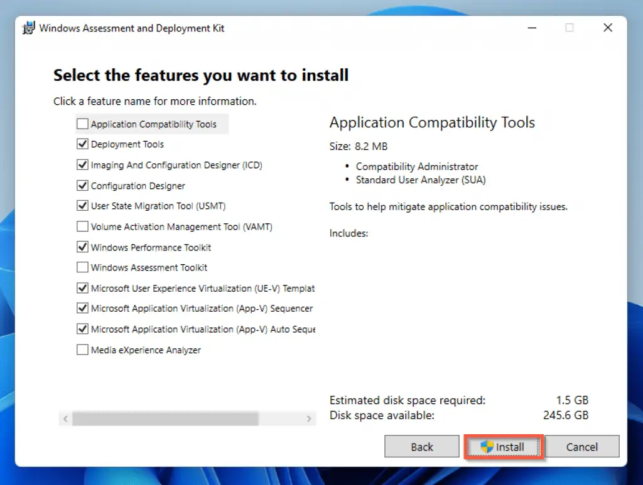This screenshot has width=643, height=485.
Task: Click the Back button
Action: click(x=421, y=447)
